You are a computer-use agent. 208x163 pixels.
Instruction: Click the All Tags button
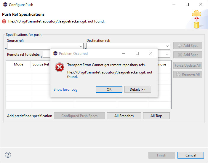(156, 116)
